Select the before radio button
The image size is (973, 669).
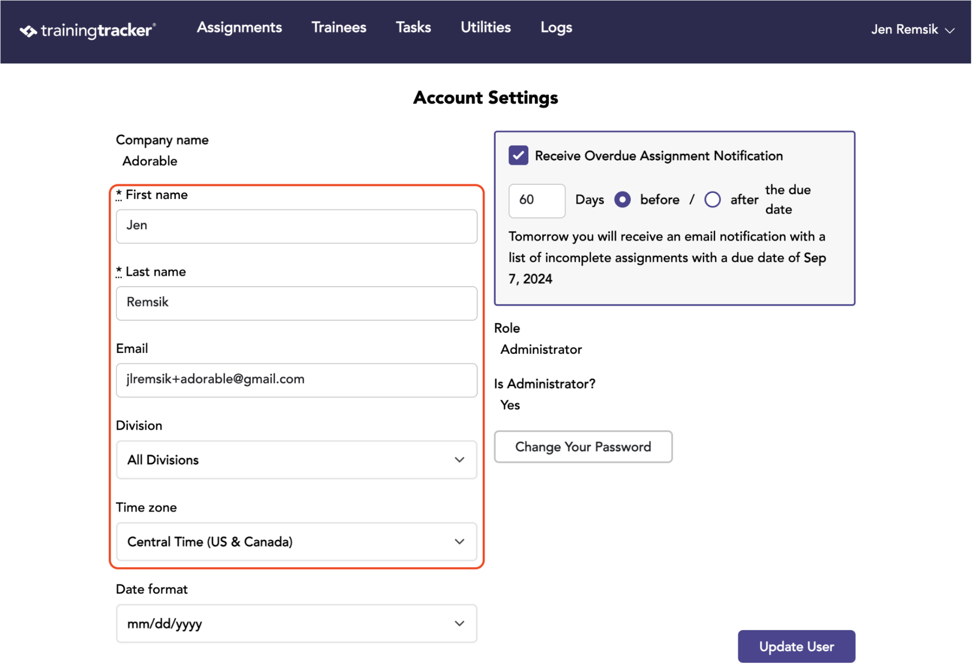click(x=622, y=199)
